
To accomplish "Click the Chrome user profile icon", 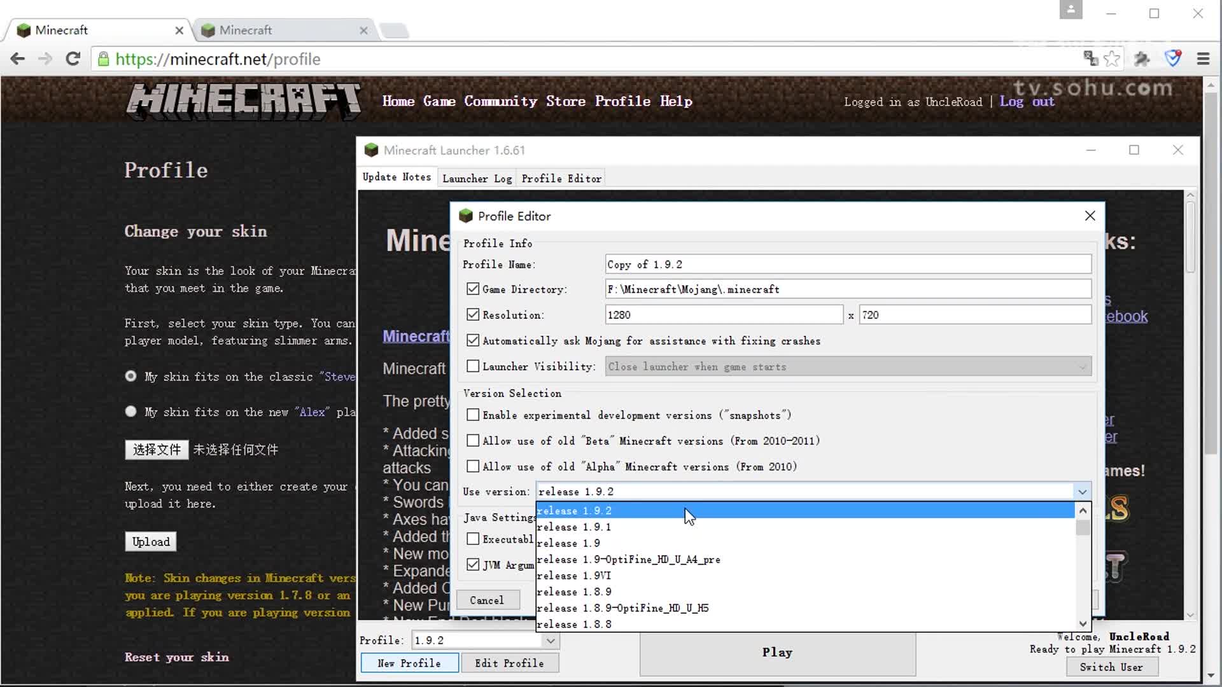I will coord(1071,10).
